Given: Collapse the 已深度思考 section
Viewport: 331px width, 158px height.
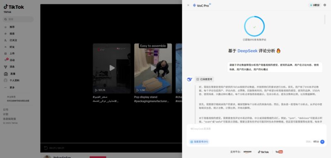Looking at the screenshot, I should (204, 79).
